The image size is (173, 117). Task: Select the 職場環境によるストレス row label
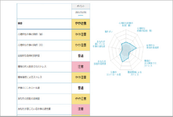point(30,77)
